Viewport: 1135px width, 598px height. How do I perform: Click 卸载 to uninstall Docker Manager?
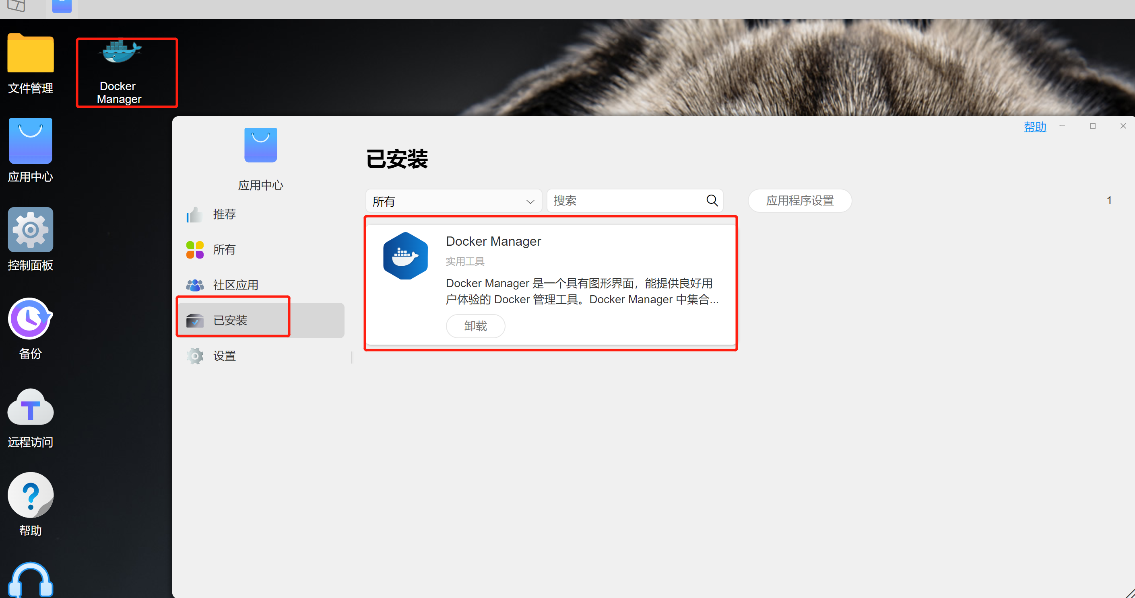tap(475, 326)
